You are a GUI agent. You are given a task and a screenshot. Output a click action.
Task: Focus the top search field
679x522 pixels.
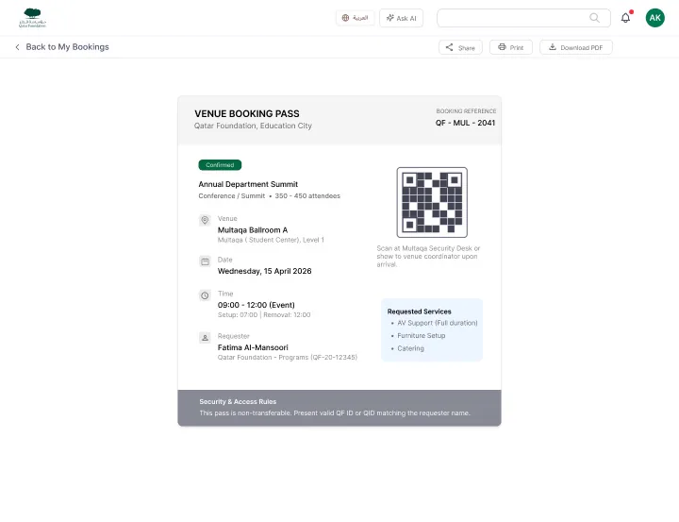pos(523,18)
